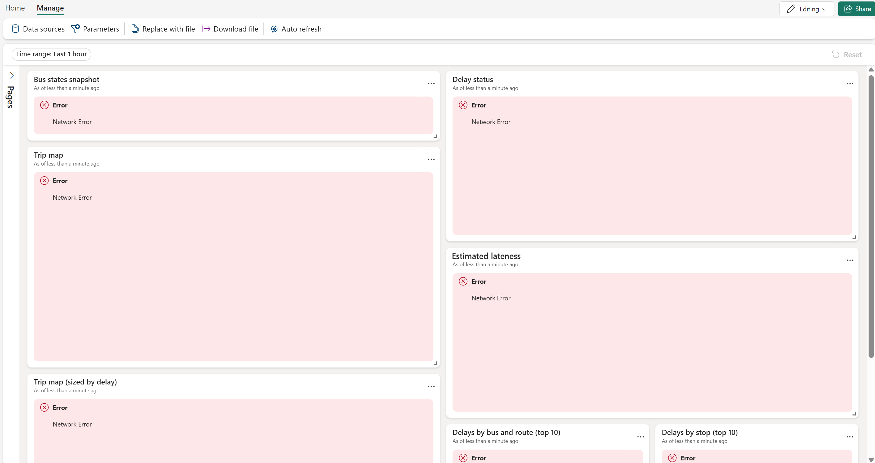Image resolution: width=875 pixels, height=463 pixels.
Task: Open the Data sources panel
Action: (15, 29)
